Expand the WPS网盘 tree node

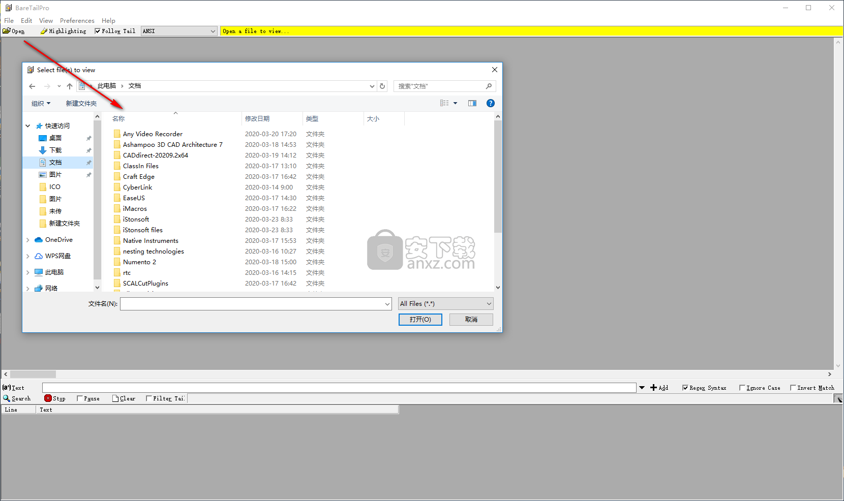(x=28, y=256)
